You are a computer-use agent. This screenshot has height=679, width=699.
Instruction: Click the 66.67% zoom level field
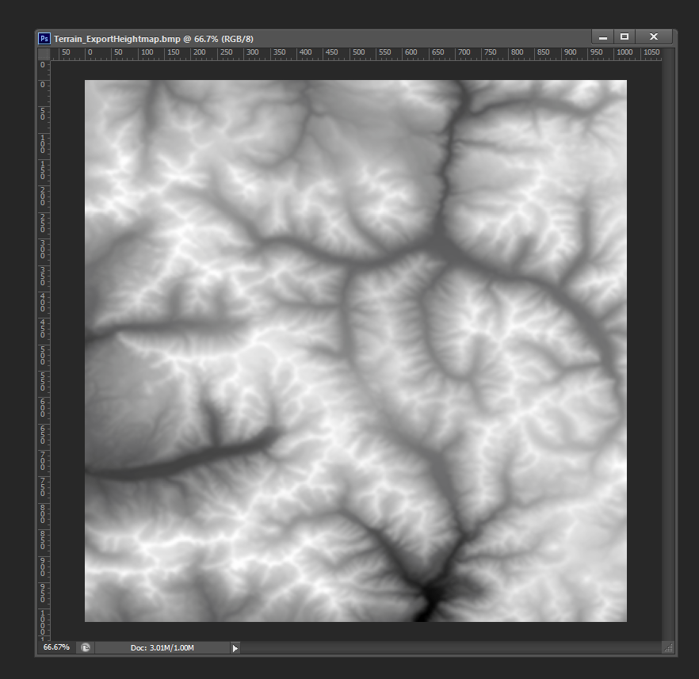pyautogui.click(x=56, y=647)
